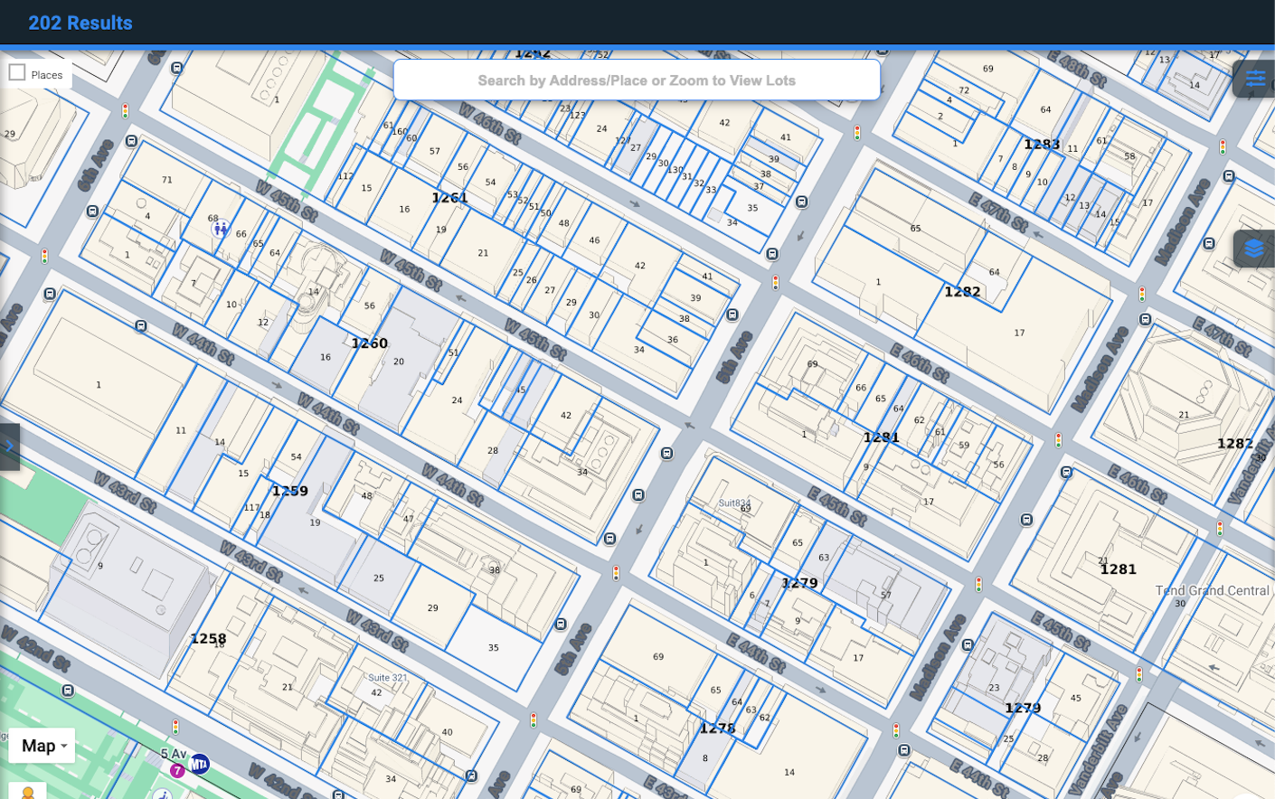
Task: Click bus stop icon right of Places checkbox
Action: [177, 68]
